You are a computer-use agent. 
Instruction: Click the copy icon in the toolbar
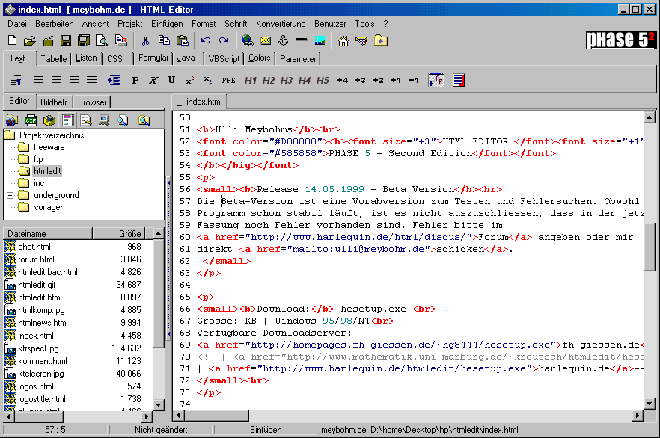click(164, 40)
